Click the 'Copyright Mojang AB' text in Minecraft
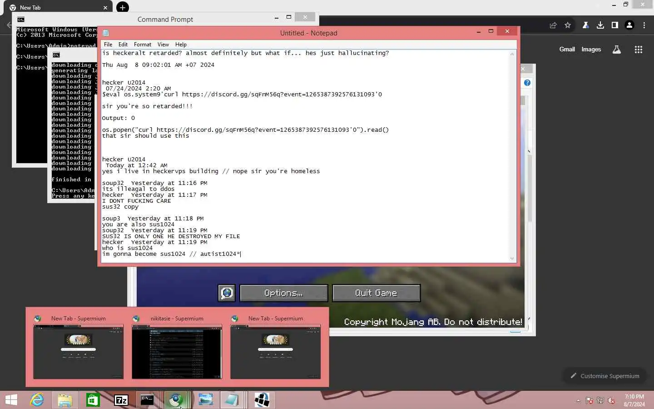 pos(433,322)
